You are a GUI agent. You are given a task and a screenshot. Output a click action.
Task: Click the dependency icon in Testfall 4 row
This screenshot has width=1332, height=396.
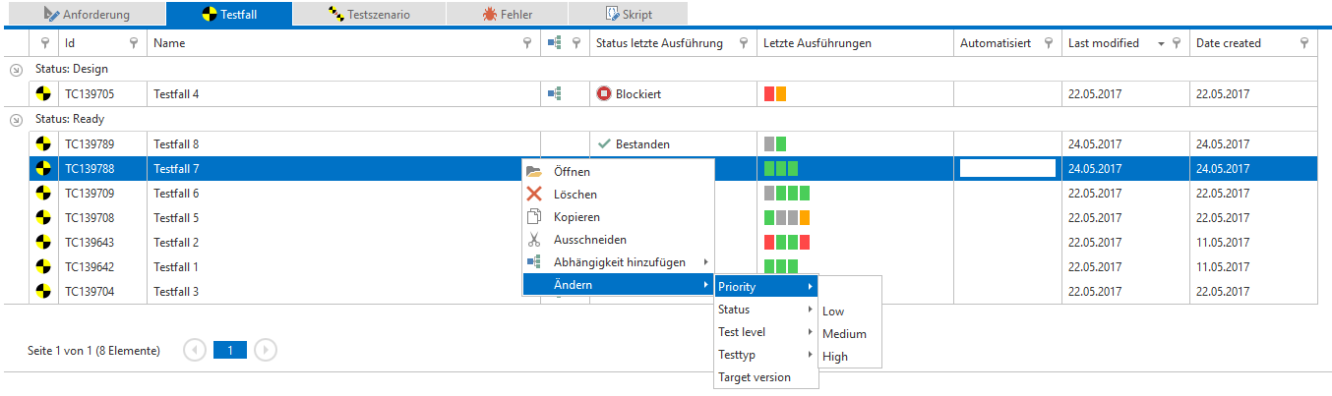tap(554, 94)
